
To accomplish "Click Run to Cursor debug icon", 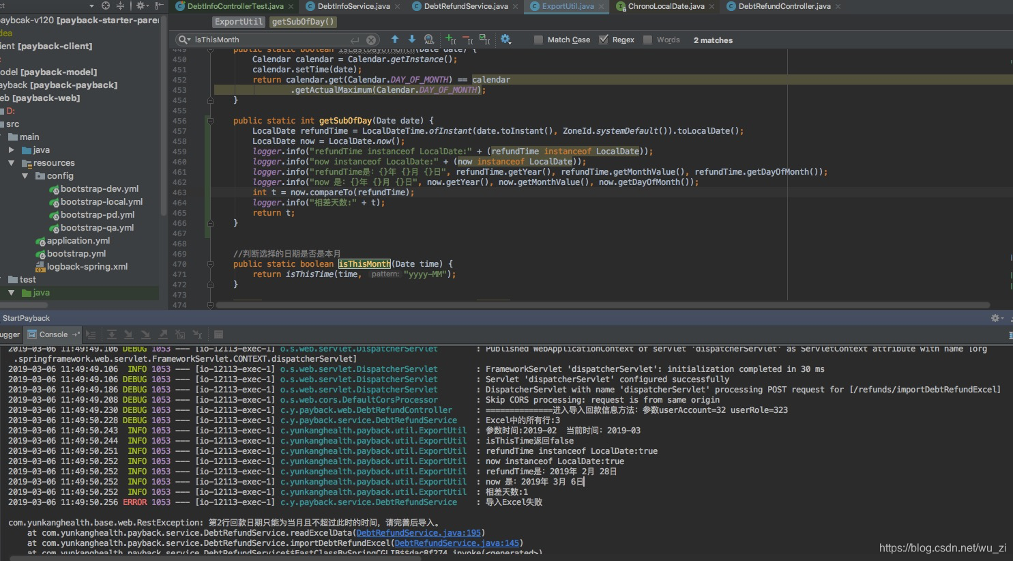I will tap(197, 334).
